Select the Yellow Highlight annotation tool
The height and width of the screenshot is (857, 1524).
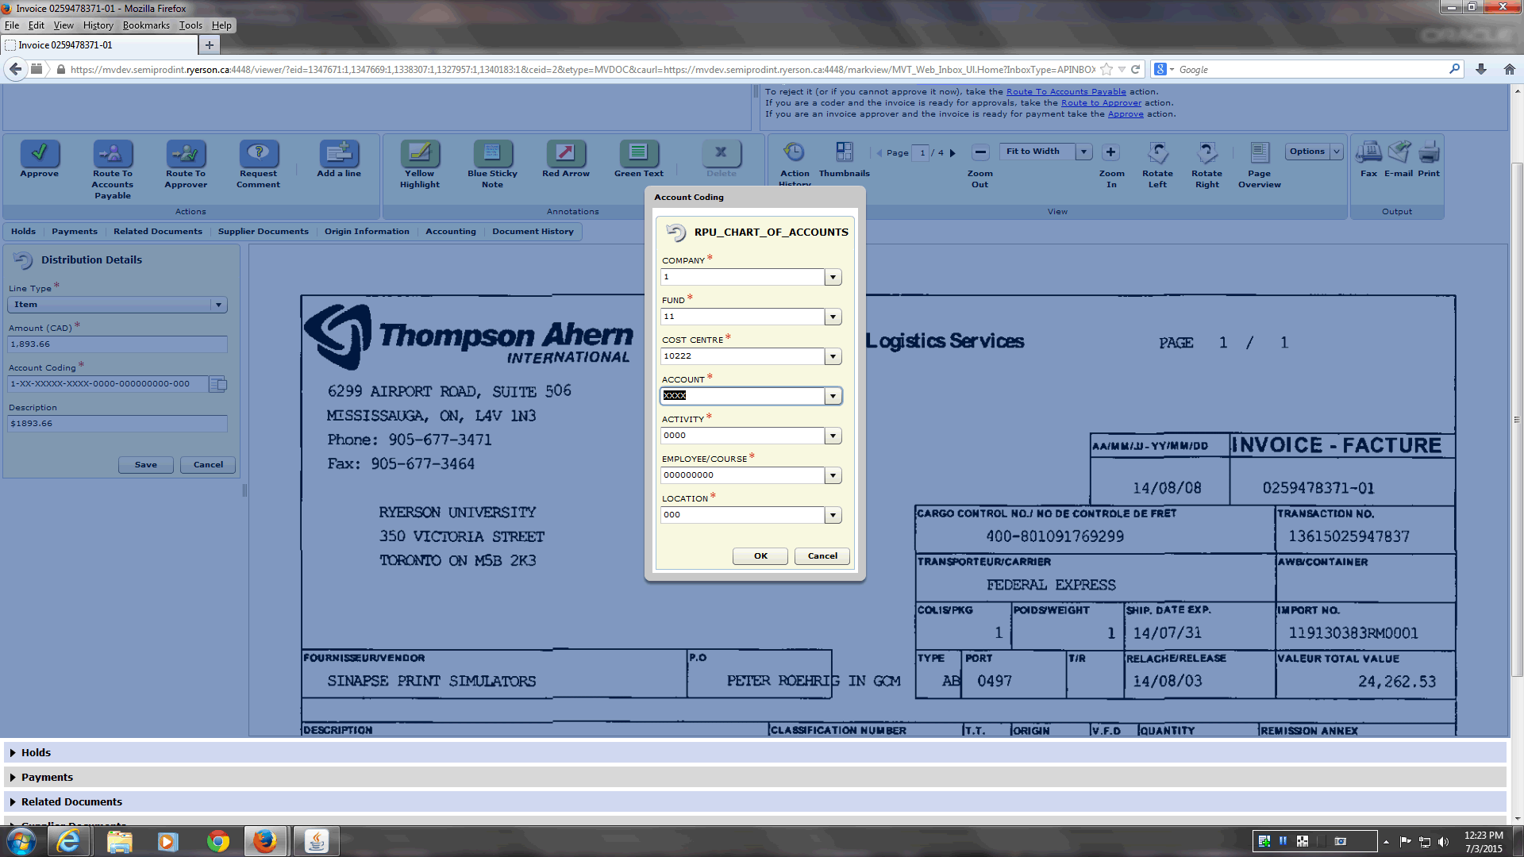420,152
